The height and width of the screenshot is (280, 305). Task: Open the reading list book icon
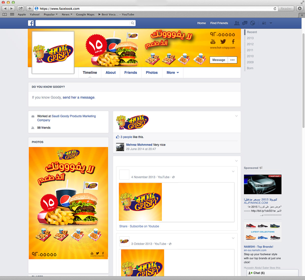coord(5,15)
